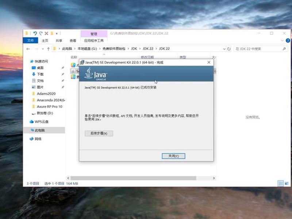Screen dimensions: 292x219
Task: Click the pin icon beside 桌面
Action: click(63, 68)
